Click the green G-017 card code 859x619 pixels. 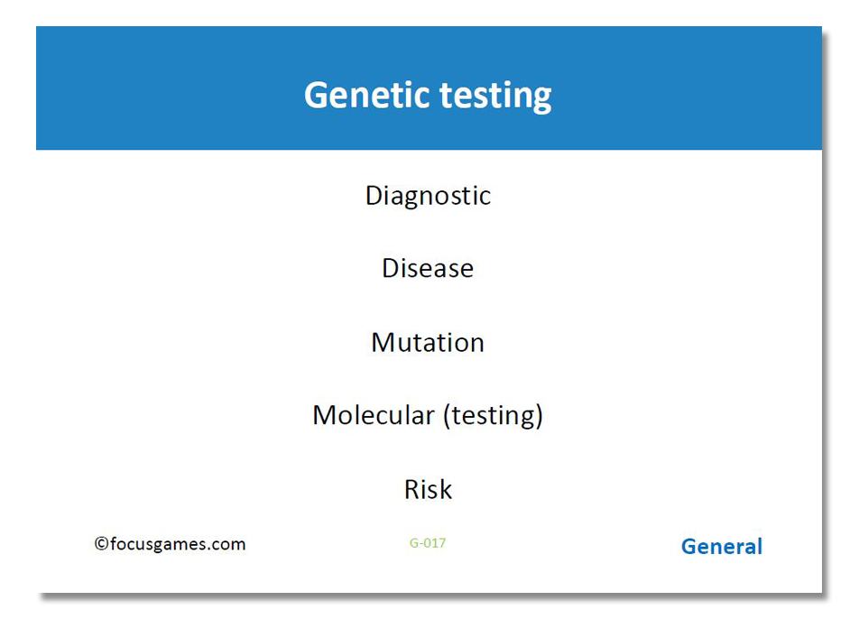pyautogui.click(x=428, y=543)
